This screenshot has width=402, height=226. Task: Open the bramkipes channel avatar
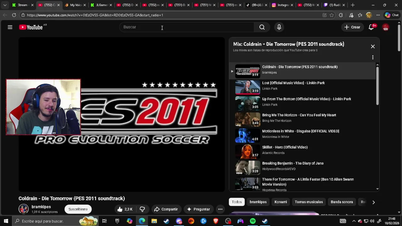[x=24, y=209]
